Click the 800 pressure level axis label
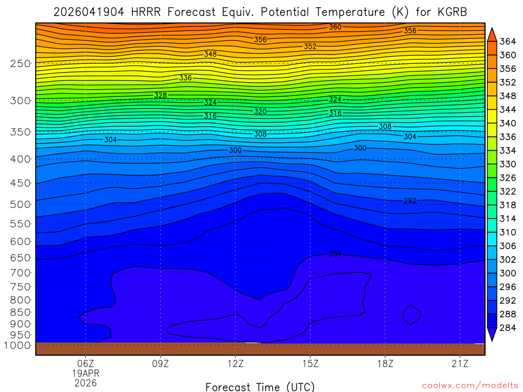The height and width of the screenshot is (392, 523). pos(20,300)
